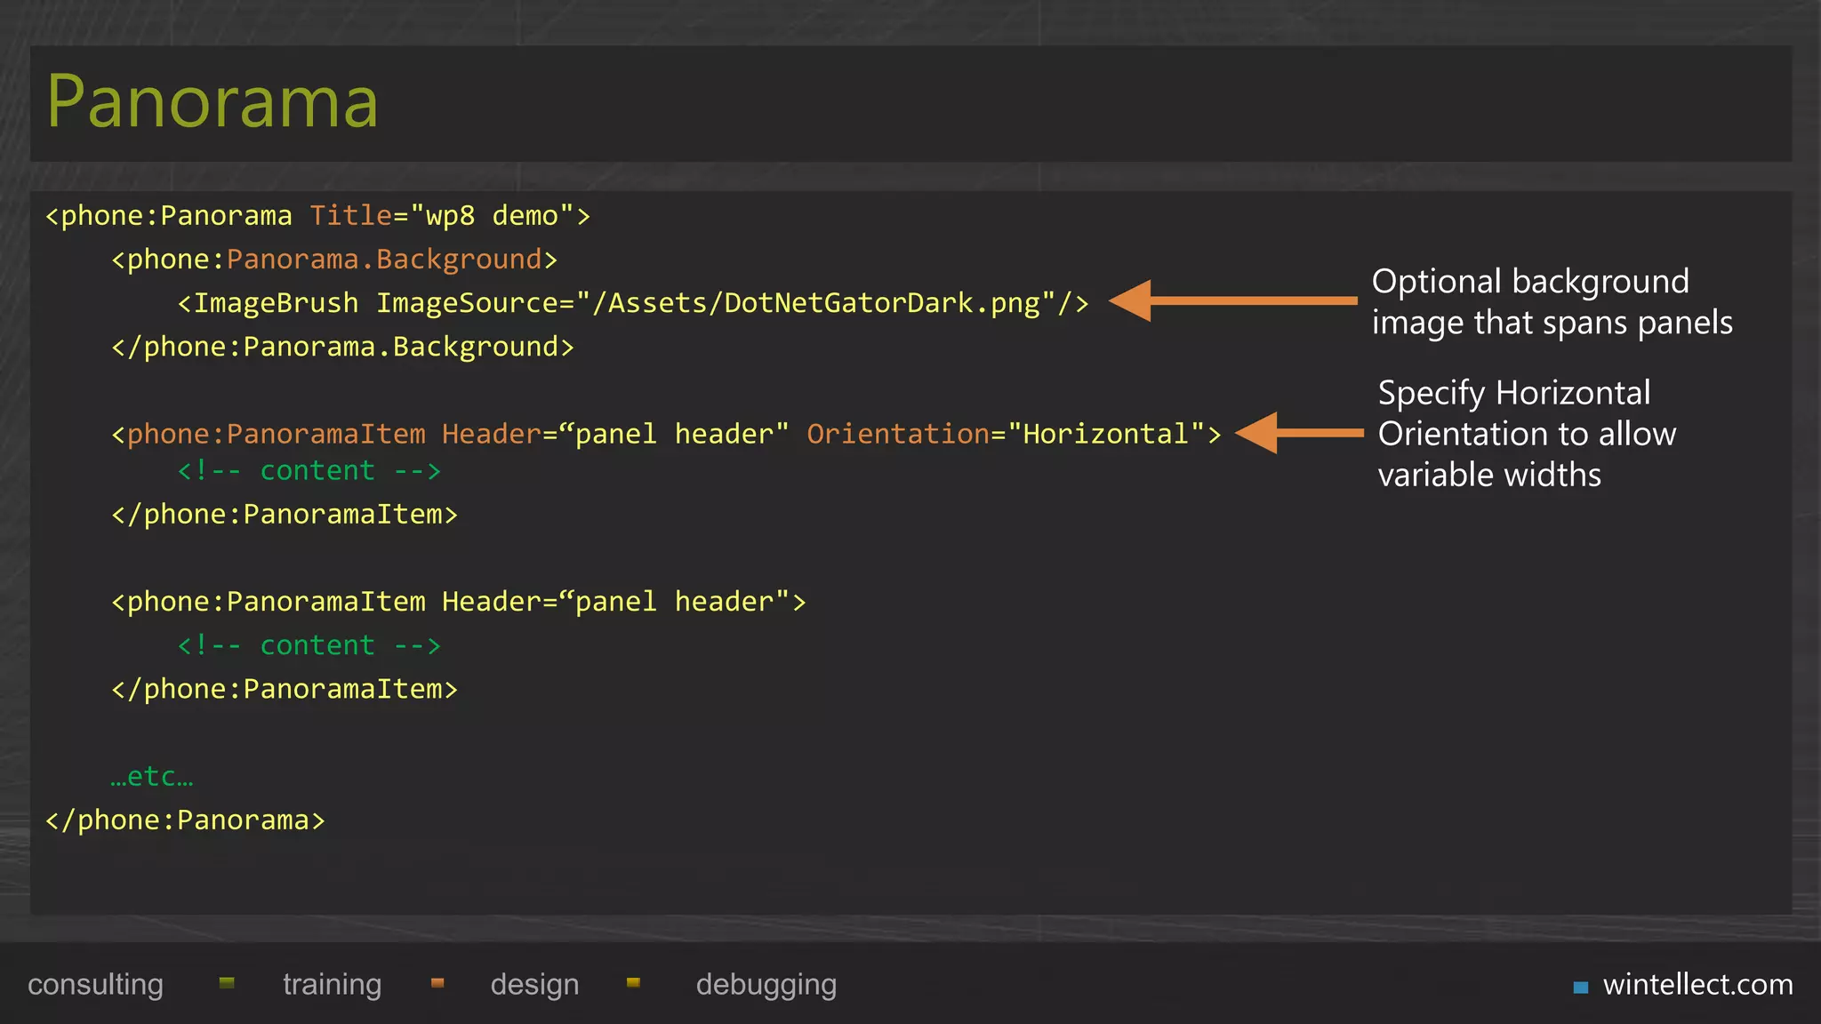Click the ImageBrush ImageSource code line
Viewport: 1821px width, 1024px height.
click(632, 303)
